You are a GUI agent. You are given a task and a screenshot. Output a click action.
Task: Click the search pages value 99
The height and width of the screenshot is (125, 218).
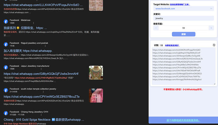coord(184,28)
